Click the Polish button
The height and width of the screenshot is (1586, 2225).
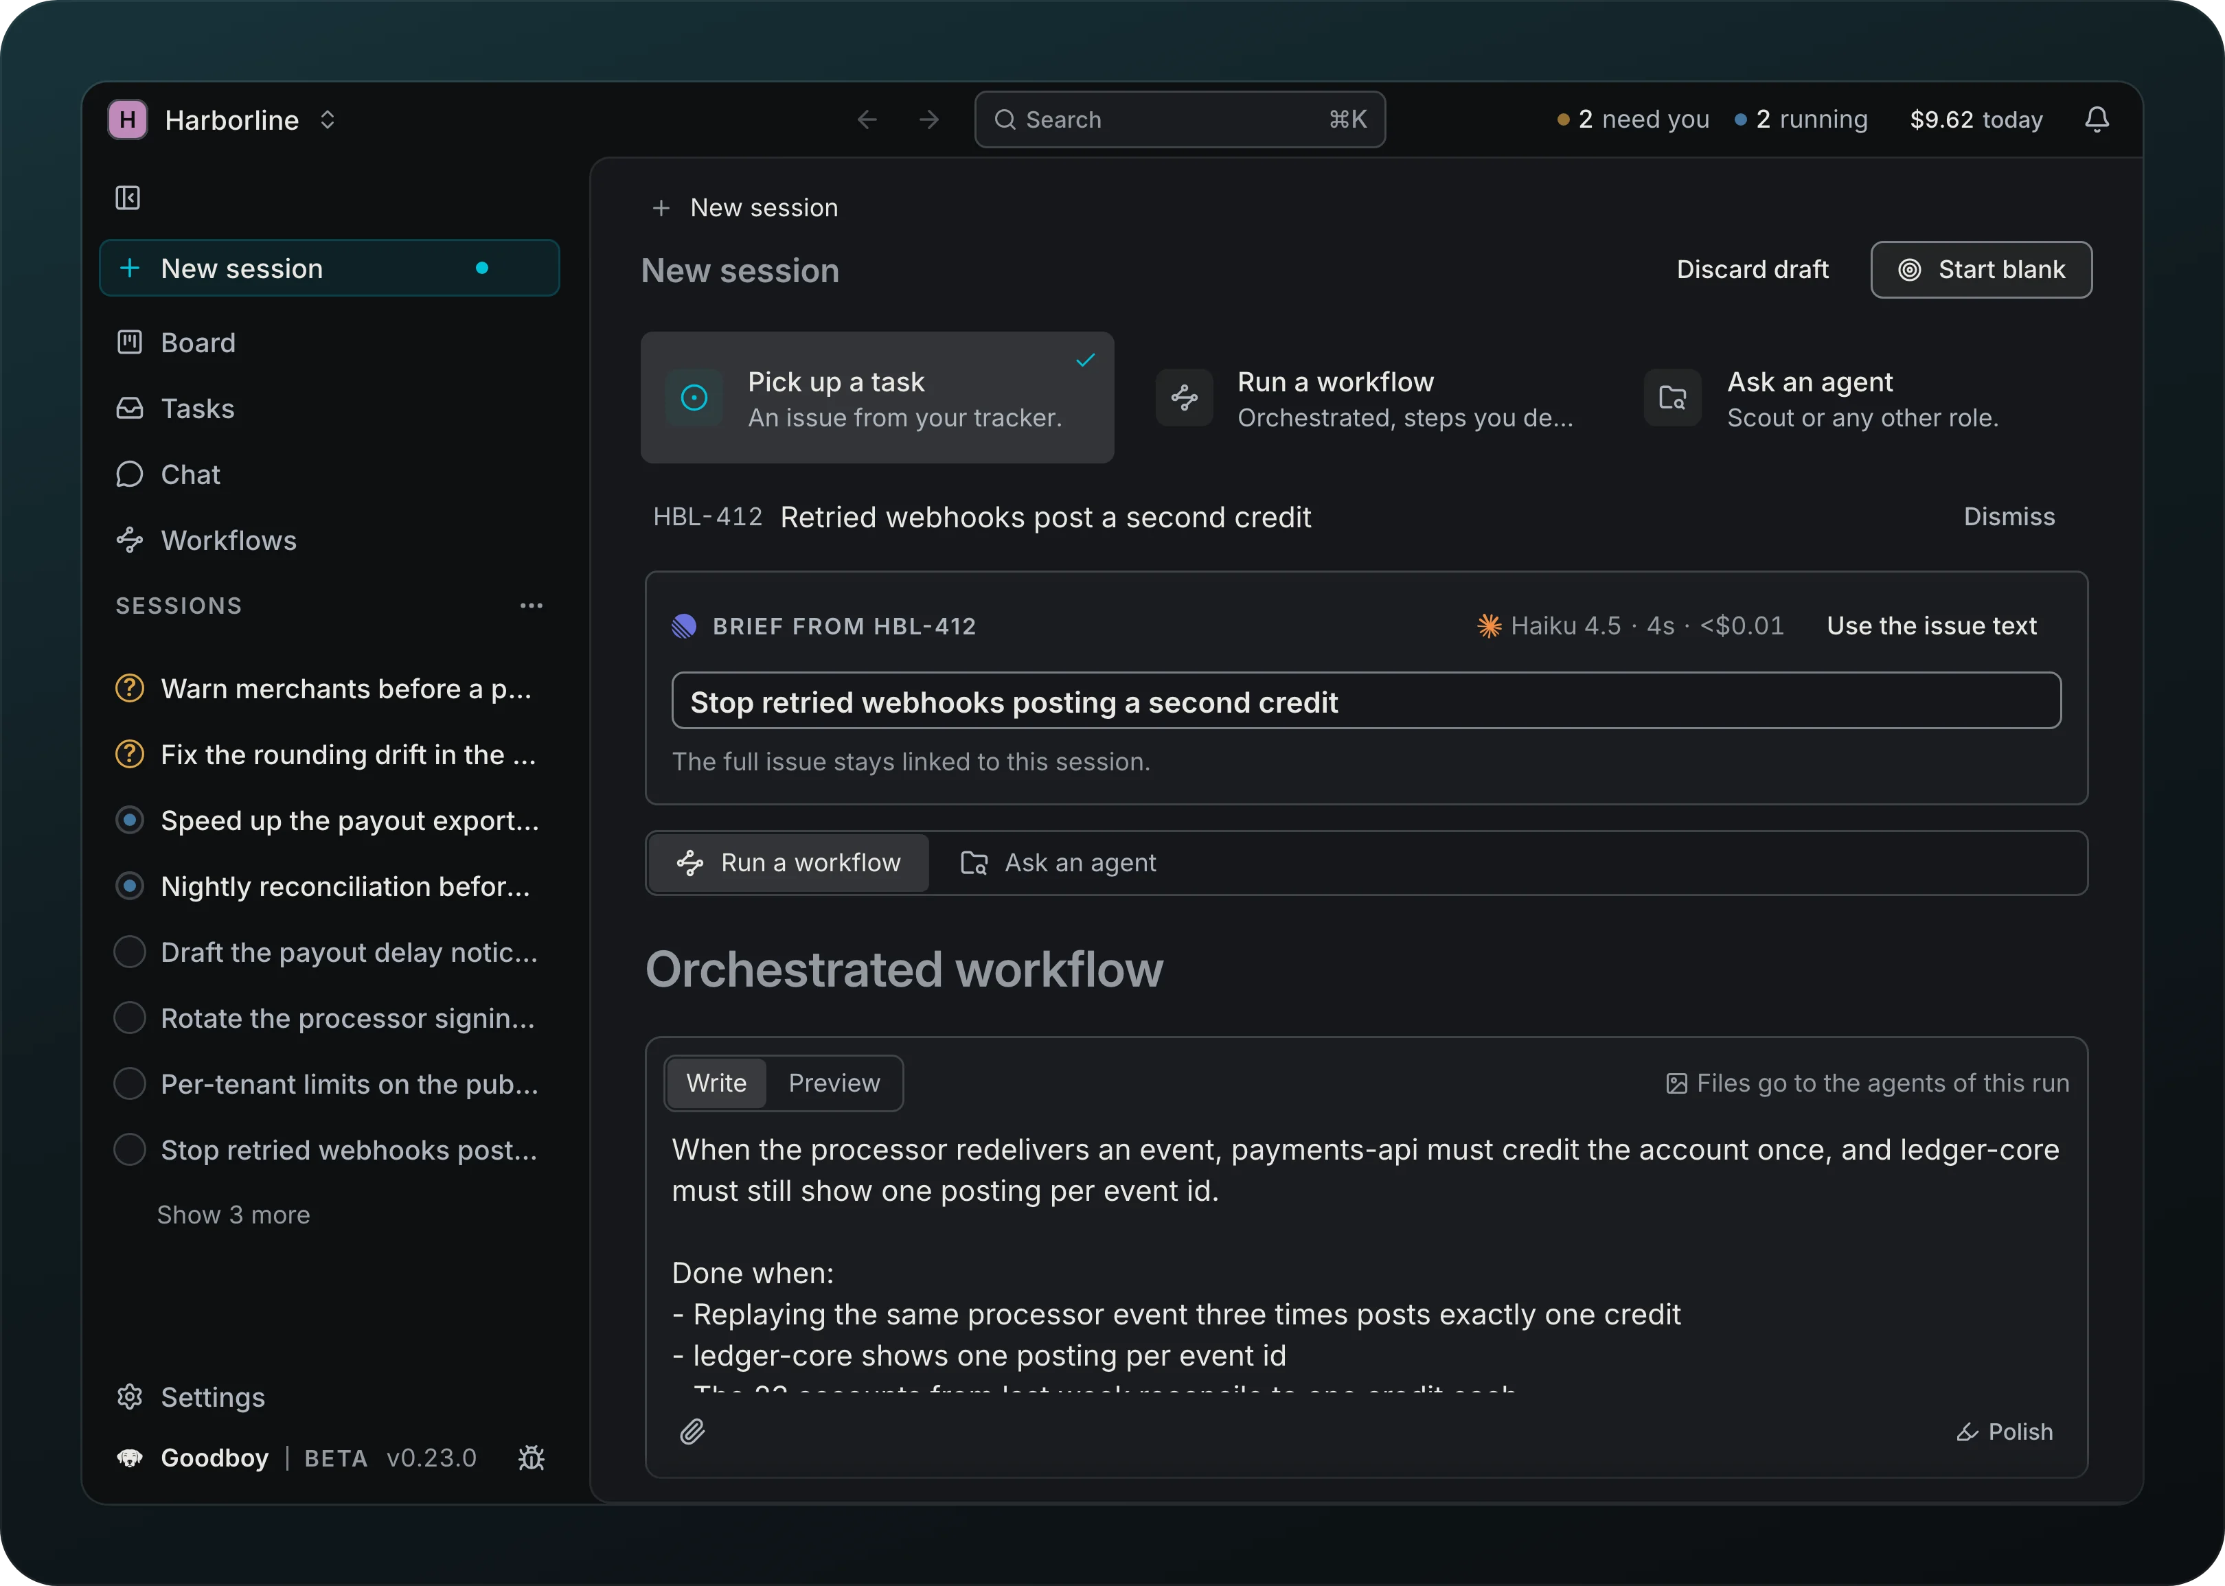click(x=2005, y=1432)
